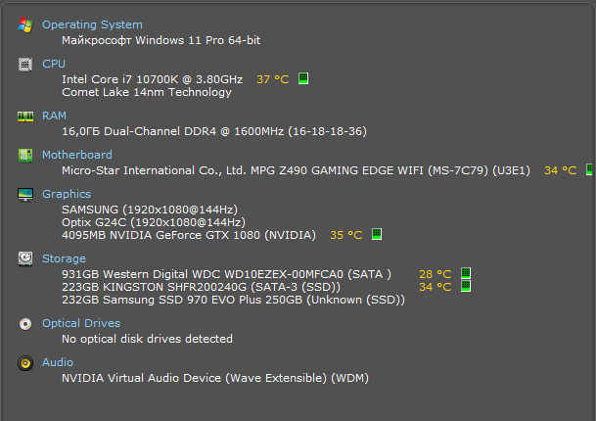Click the green temperature indicator next to CPU 37 °C

(x=303, y=78)
